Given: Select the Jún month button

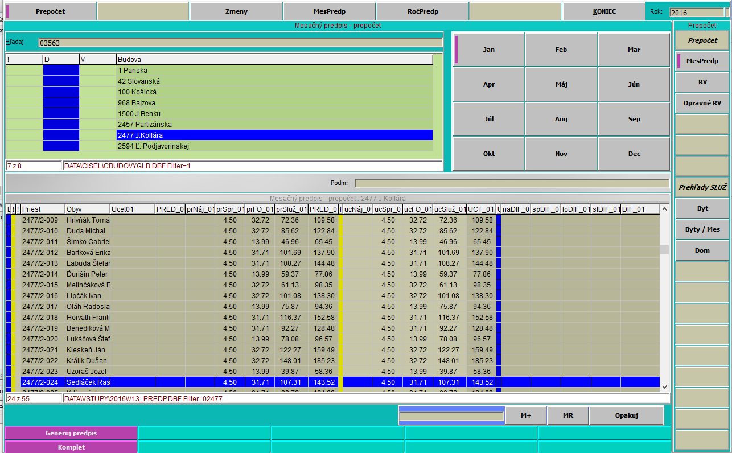Looking at the screenshot, I should coord(634,84).
